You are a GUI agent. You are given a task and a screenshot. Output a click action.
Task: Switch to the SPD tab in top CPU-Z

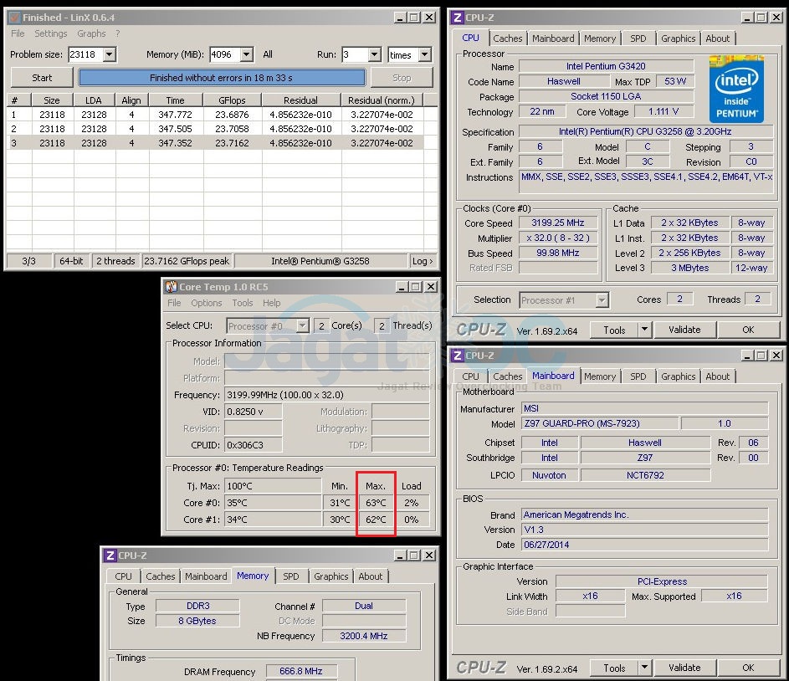point(638,38)
